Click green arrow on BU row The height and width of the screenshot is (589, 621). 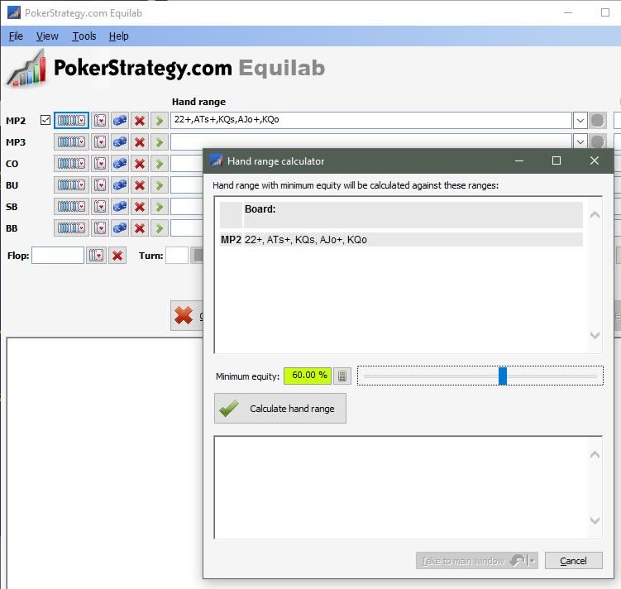160,185
